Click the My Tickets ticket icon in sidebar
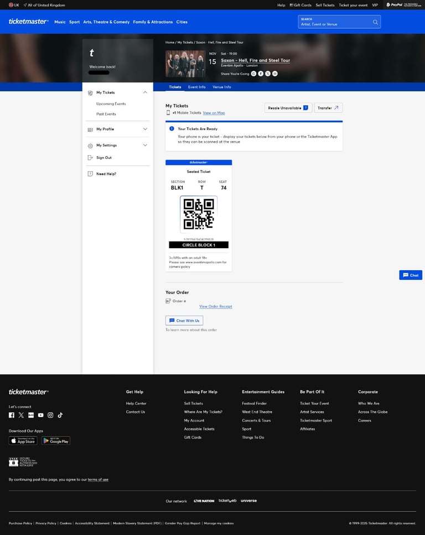The width and height of the screenshot is (425, 535). tap(90, 93)
